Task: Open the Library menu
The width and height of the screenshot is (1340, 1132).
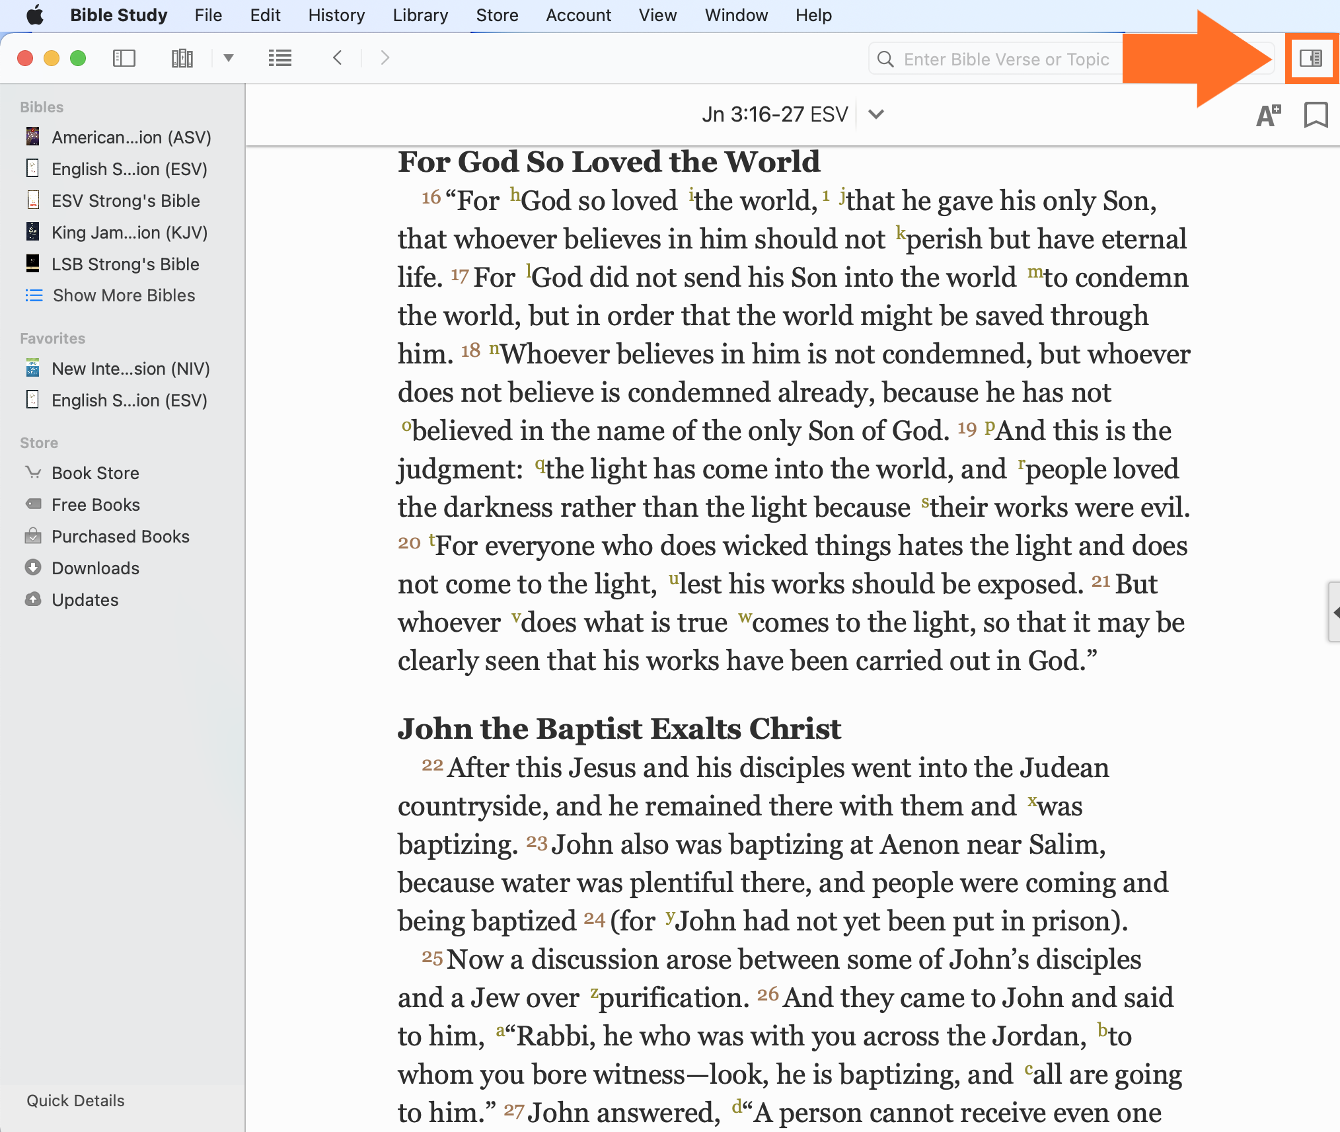Action: tap(420, 15)
